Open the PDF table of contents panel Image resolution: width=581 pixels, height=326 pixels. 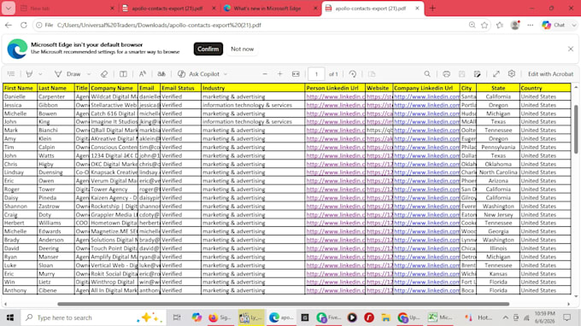point(11,74)
